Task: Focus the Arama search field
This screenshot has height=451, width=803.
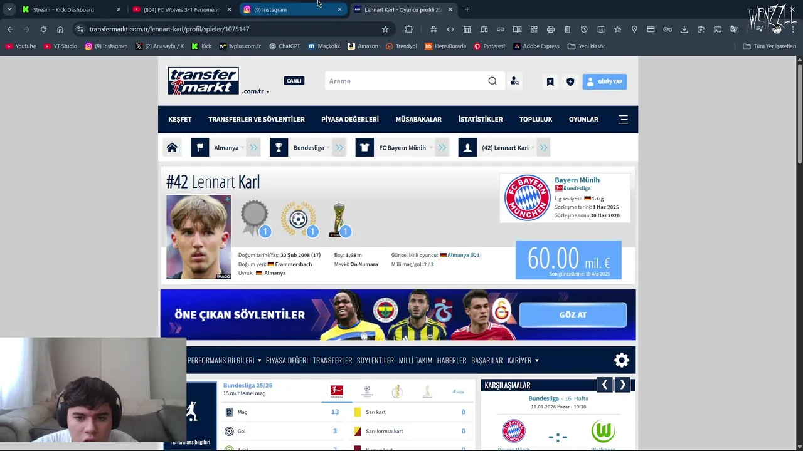Action: (x=405, y=81)
